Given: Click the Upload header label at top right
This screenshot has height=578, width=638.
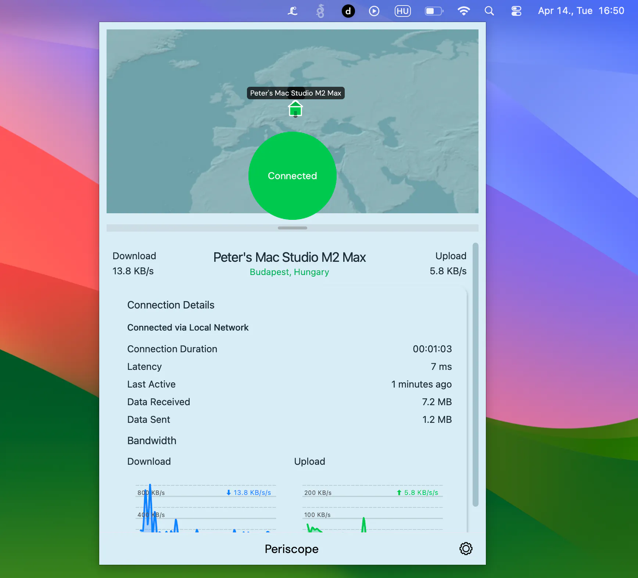Looking at the screenshot, I should (451, 256).
